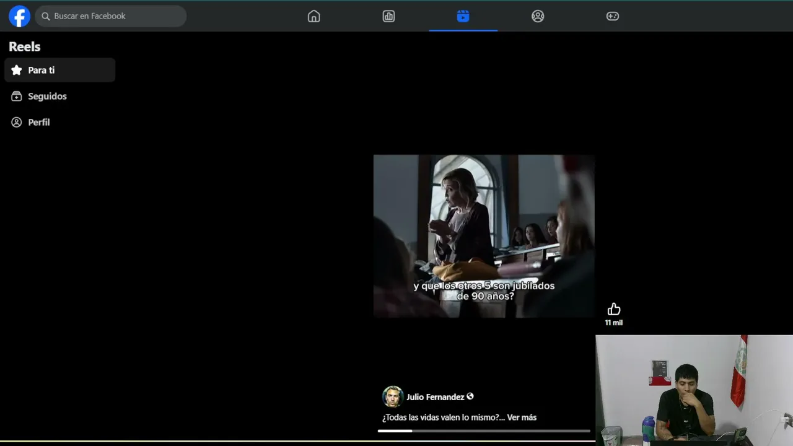The height and width of the screenshot is (446, 793).
Task: Seek in the reel progress bar
Action: 484,431
